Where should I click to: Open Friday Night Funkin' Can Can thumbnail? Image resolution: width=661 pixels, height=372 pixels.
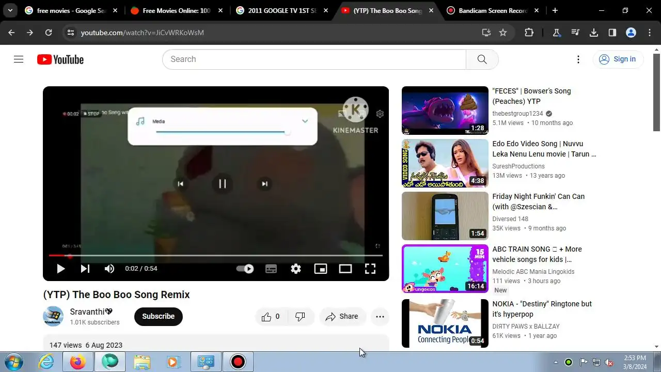coord(445,216)
